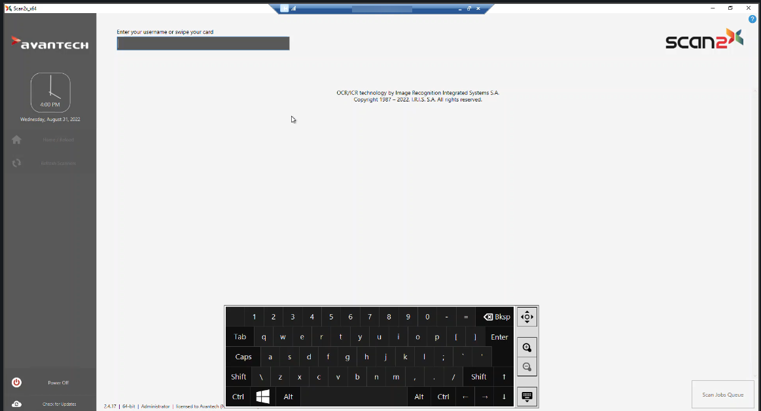Click the remote session connection bar

click(x=381, y=9)
